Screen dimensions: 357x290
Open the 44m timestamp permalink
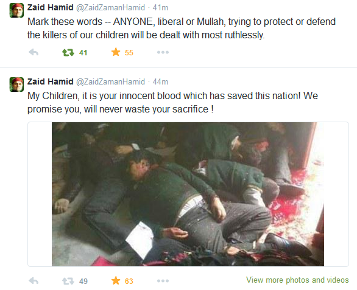160,81
